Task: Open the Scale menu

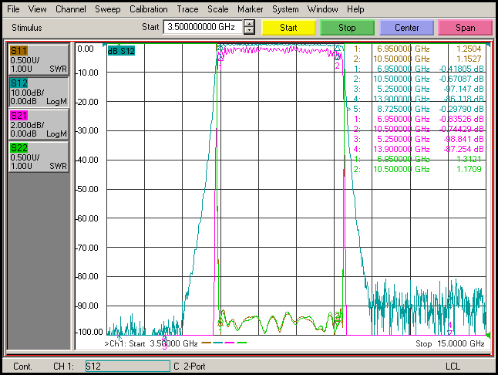Action: tap(218, 9)
